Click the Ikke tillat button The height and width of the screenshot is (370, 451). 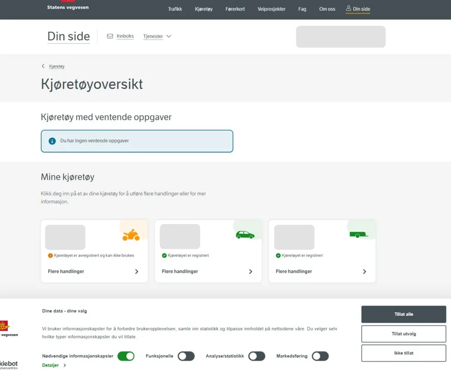(x=404, y=353)
